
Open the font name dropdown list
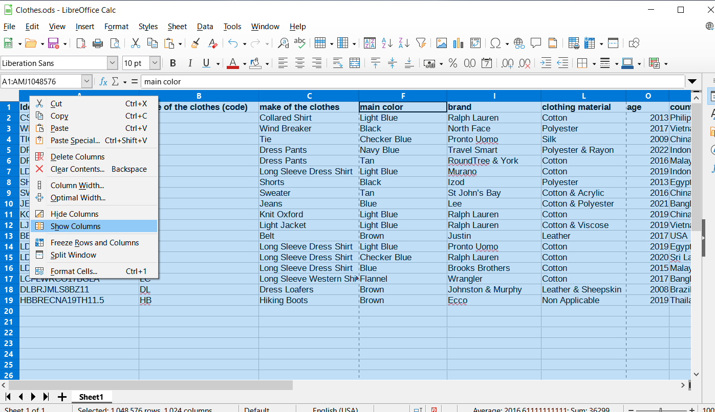(113, 63)
